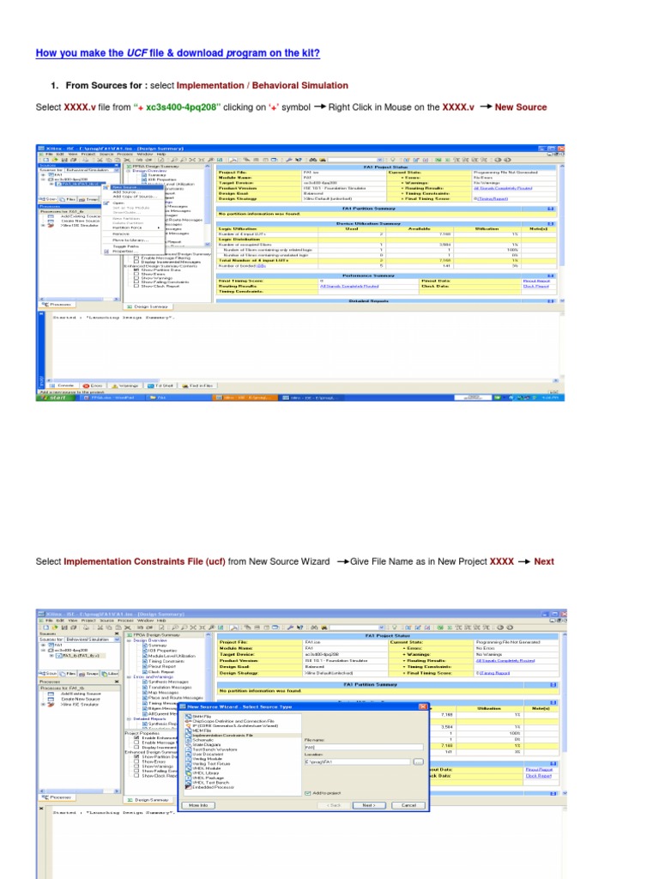Select BMM File icon in New Source Wizard

(188, 717)
